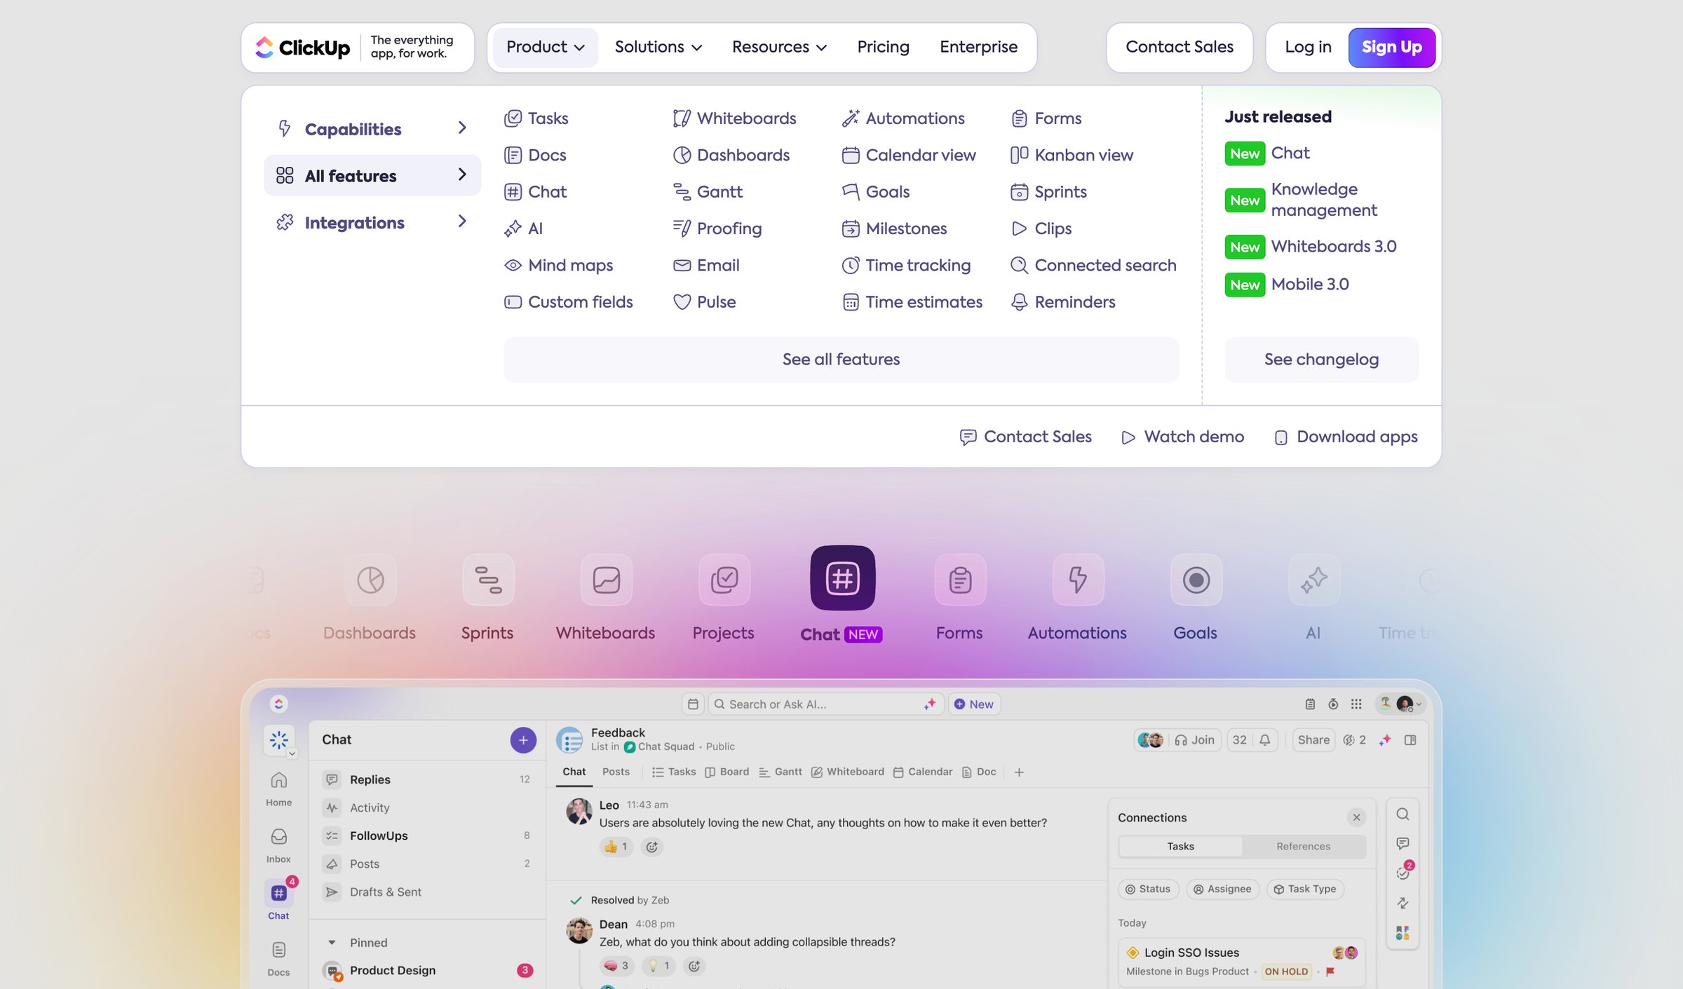Expand the workspace switcher chevron
Screen dimensions: 1683x989
(292, 753)
